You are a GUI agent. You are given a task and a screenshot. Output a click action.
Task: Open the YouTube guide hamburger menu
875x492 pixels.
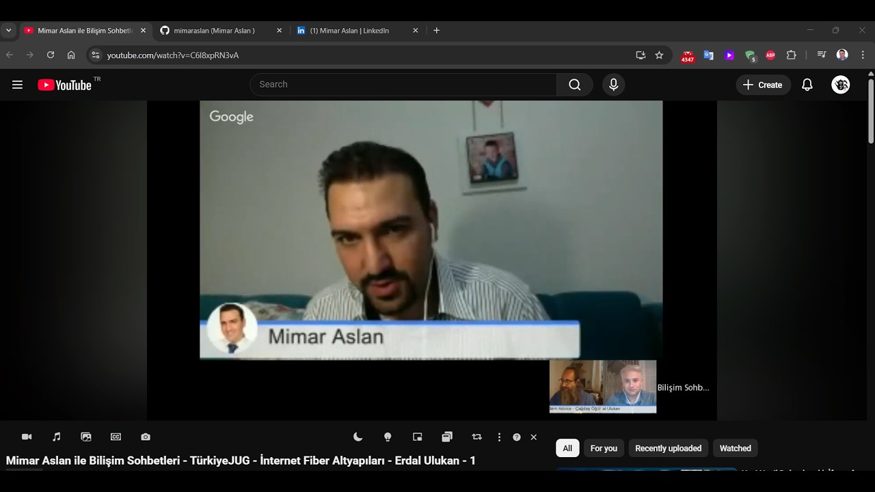coord(17,85)
